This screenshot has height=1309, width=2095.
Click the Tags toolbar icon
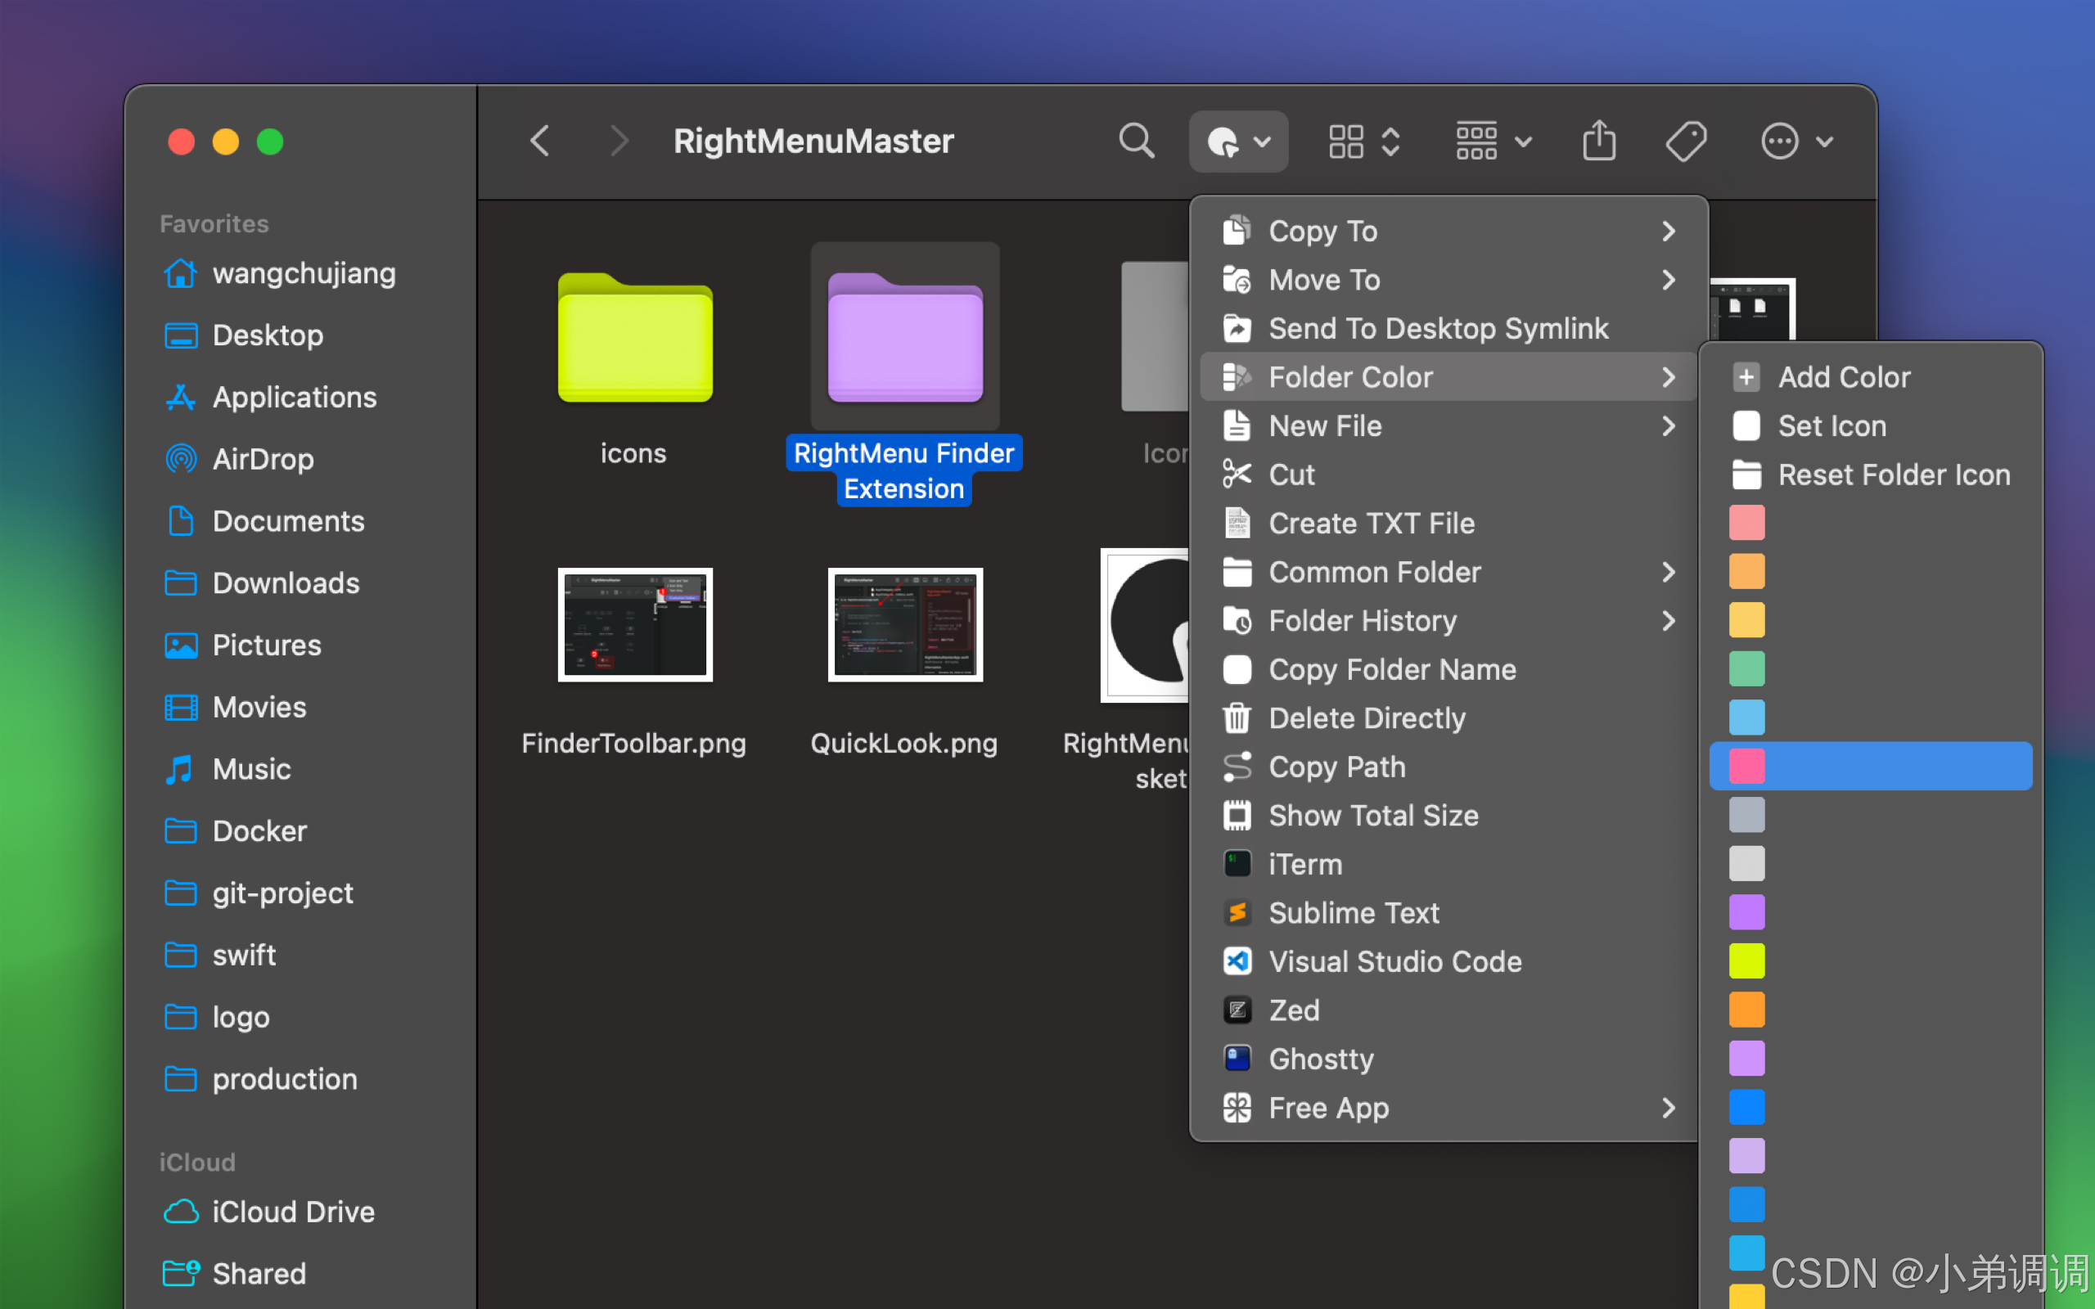[1686, 141]
